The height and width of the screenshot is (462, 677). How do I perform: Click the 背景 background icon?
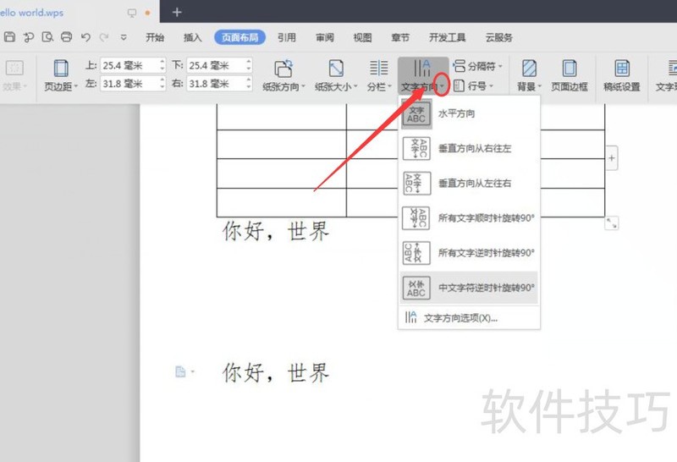tap(530, 69)
